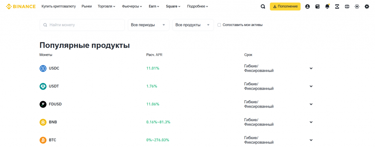Open the wallet icon in header
Screen dimensions: 375x147
tap(317, 7)
